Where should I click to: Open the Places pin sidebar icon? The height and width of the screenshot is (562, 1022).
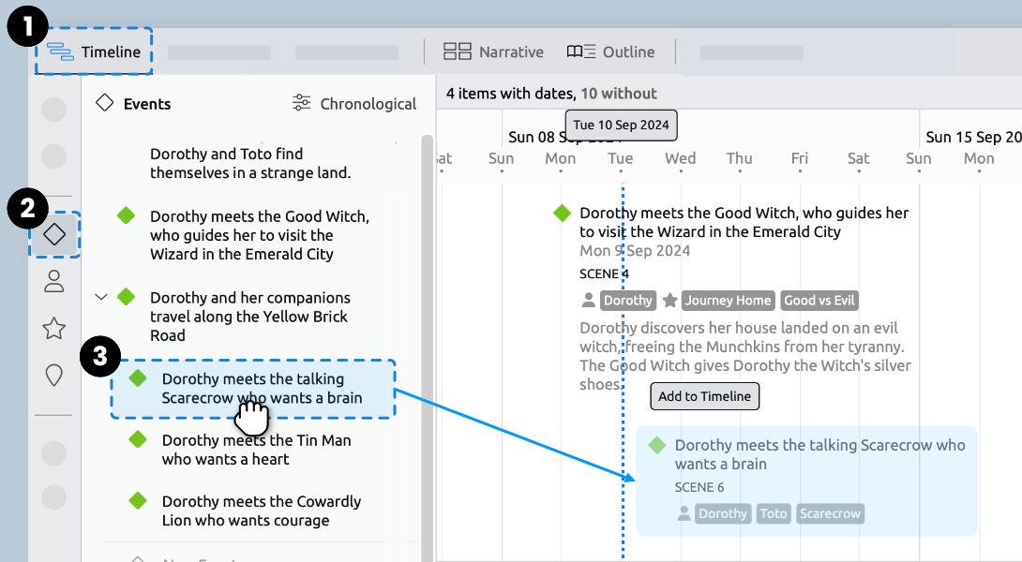tap(54, 375)
